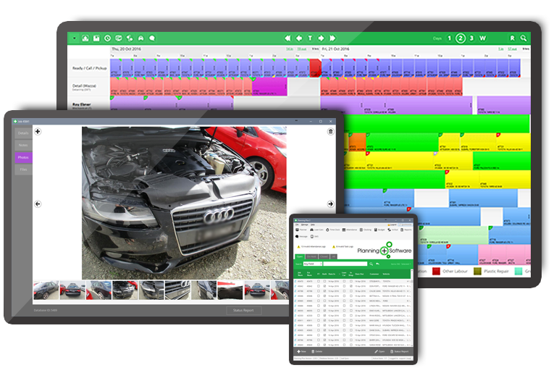
Task: Open the File menu in Planning Plus
Action: coord(297,225)
